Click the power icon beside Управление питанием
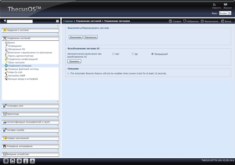 click(6, 66)
